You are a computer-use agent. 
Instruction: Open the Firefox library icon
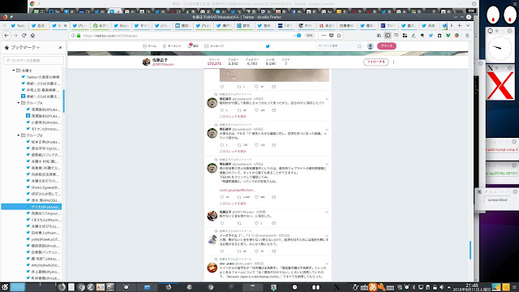[x=379, y=36]
